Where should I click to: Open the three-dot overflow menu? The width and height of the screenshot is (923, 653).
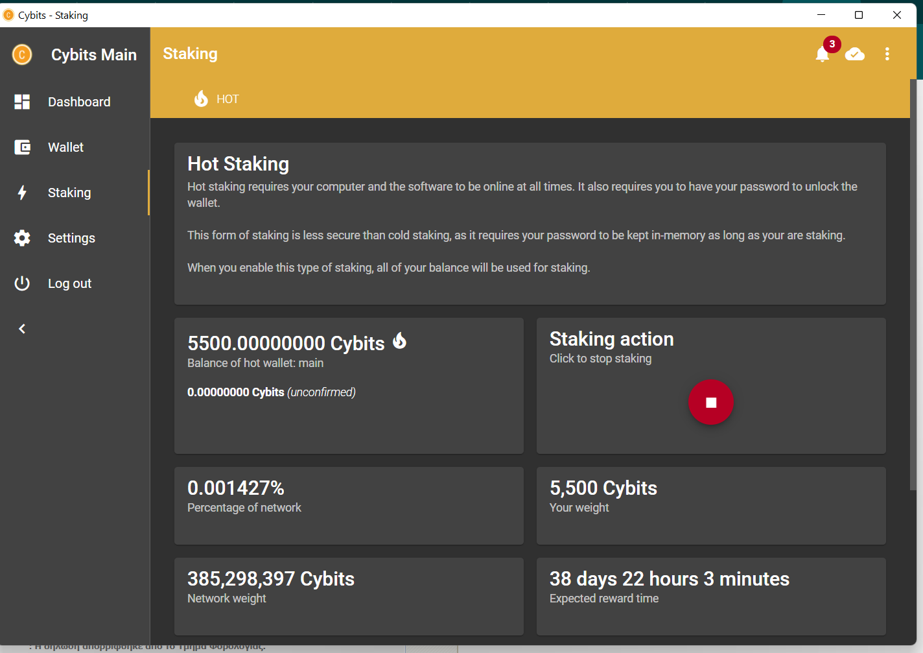[887, 54]
